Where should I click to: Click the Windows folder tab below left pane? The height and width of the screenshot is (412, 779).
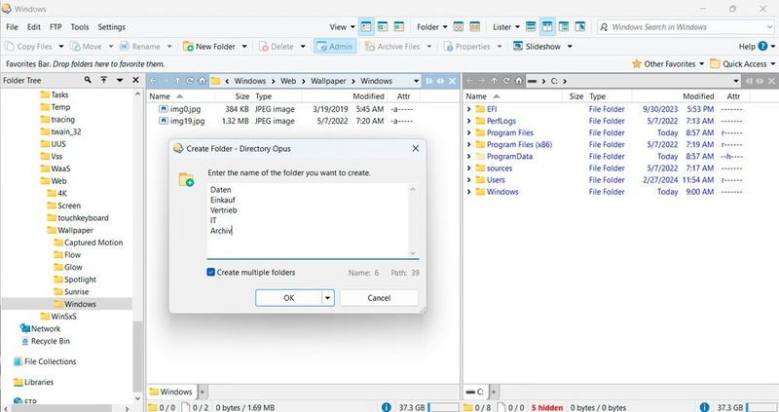click(x=171, y=392)
